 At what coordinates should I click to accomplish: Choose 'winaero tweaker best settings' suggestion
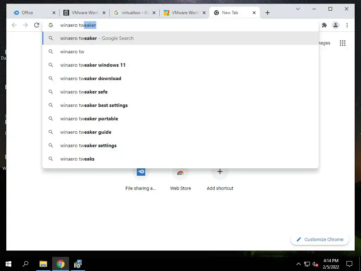coord(180,105)
